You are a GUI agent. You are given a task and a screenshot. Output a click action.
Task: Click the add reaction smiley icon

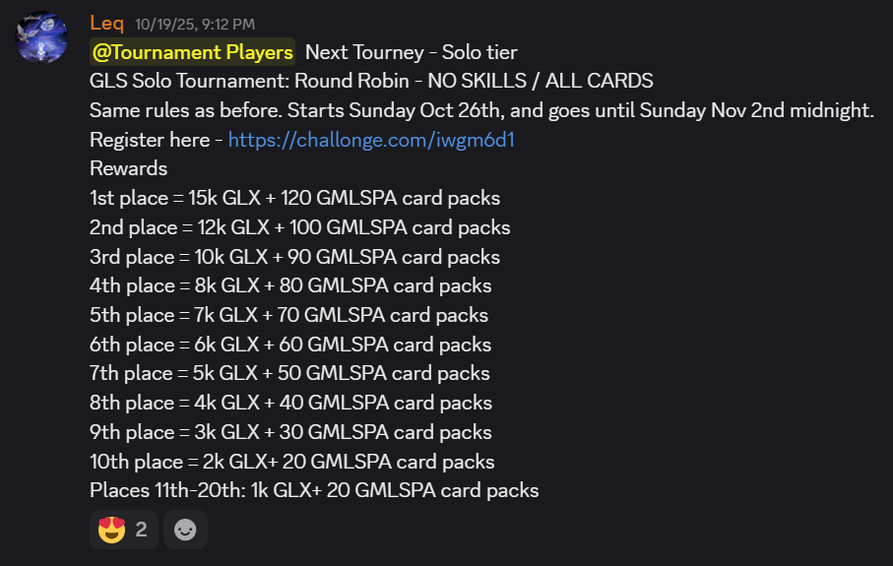[x=185, y=530]
